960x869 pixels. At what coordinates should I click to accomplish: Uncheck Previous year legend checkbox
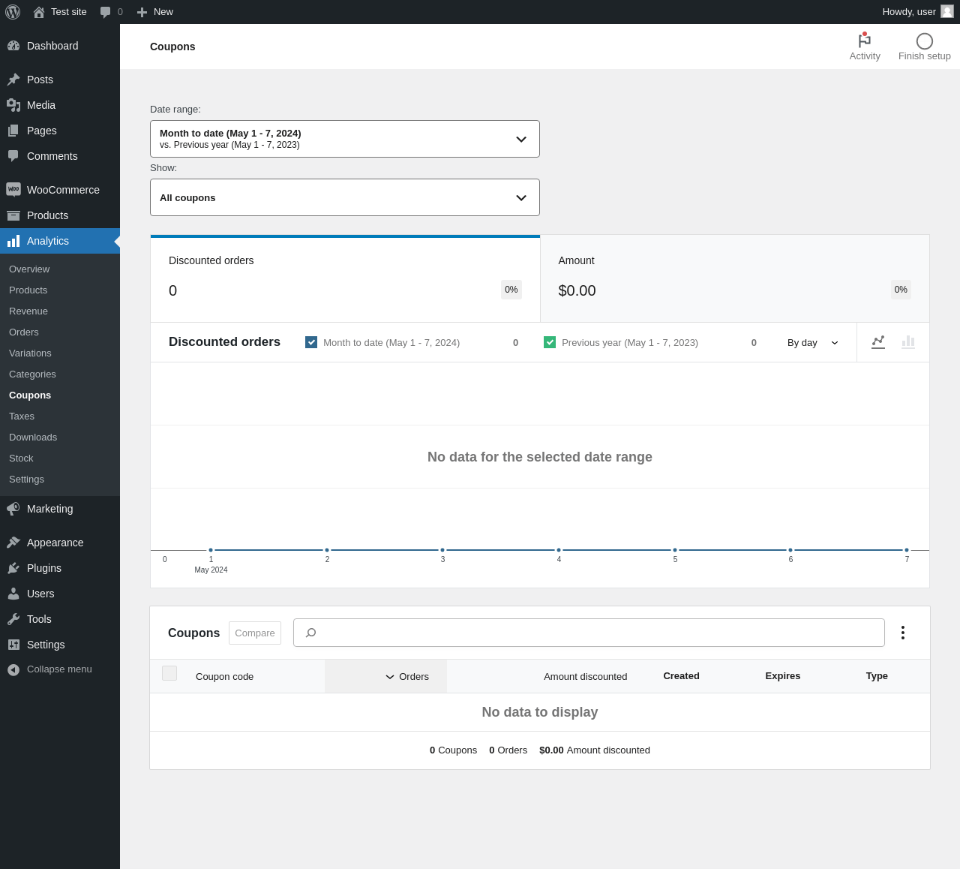click(550, 342)
